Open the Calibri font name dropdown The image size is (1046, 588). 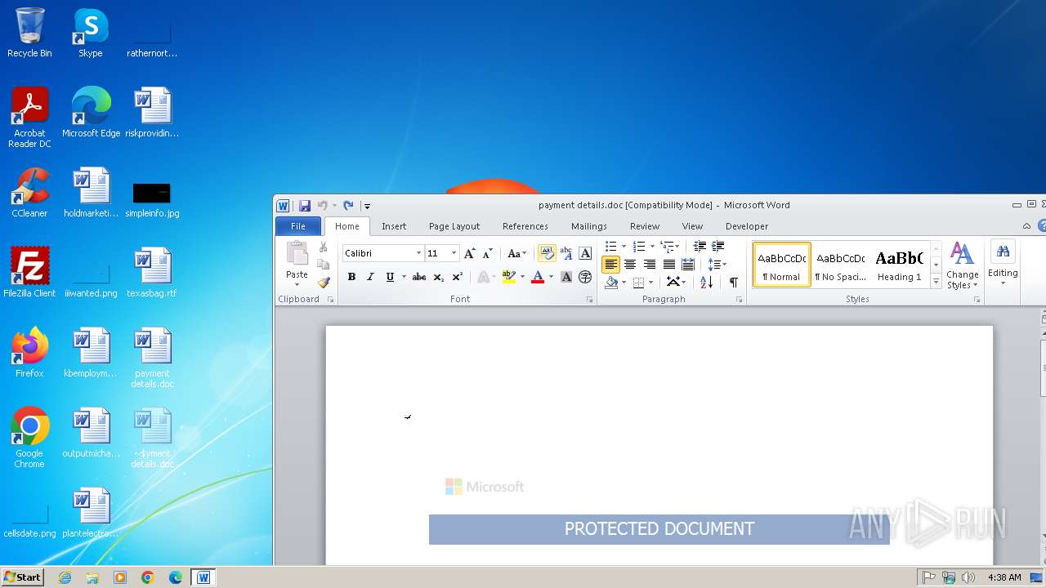(x=418, y=253)
